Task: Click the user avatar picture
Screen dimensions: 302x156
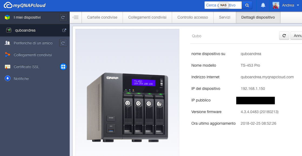Action: 276,5
